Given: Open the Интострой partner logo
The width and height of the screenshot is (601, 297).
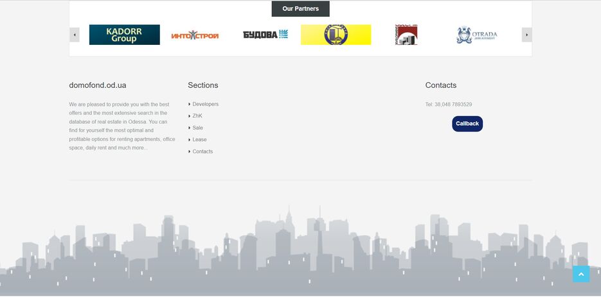Looking at the screenshot, I should pyautogui.click(x=195, y=35).
